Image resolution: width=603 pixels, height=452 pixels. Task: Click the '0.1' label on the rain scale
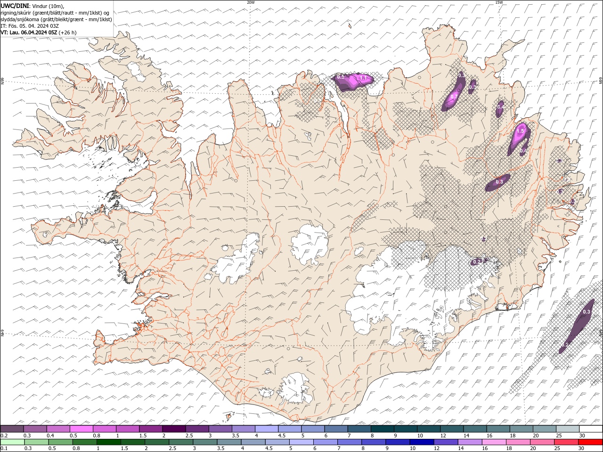click(x=4, y=449)
